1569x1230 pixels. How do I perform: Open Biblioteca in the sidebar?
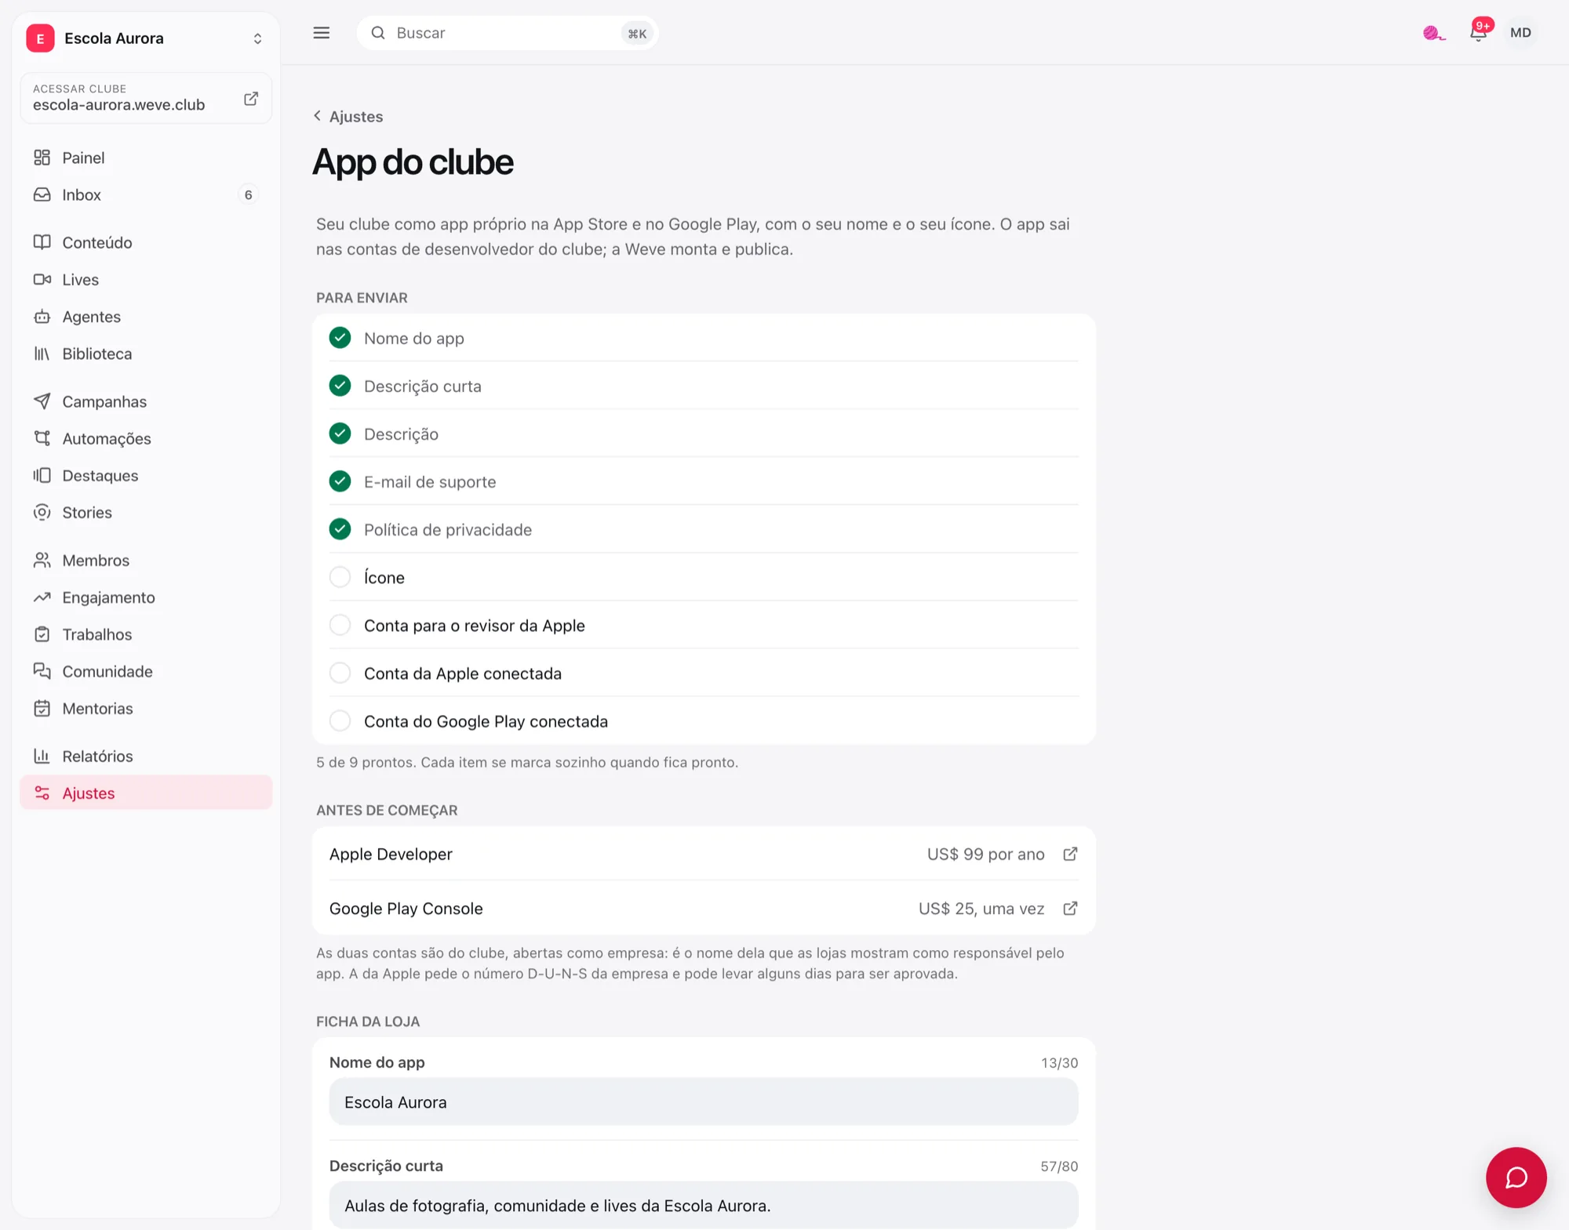pyautogui.click(x=146, y=354)
